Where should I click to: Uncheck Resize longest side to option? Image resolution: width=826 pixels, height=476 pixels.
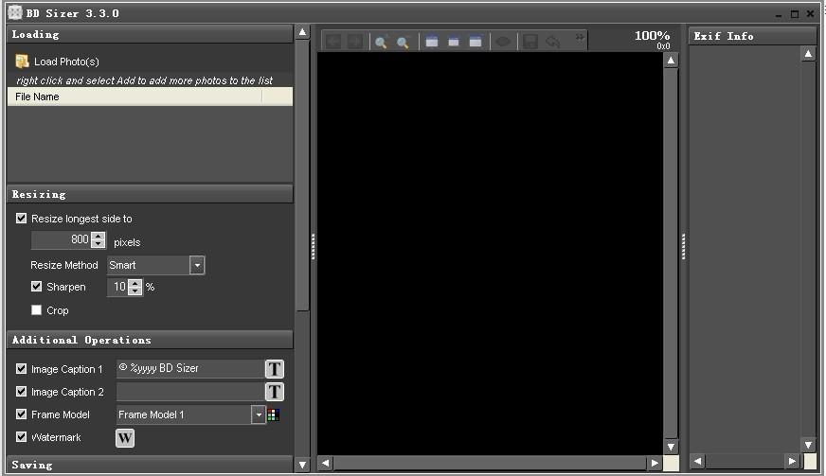22,219
